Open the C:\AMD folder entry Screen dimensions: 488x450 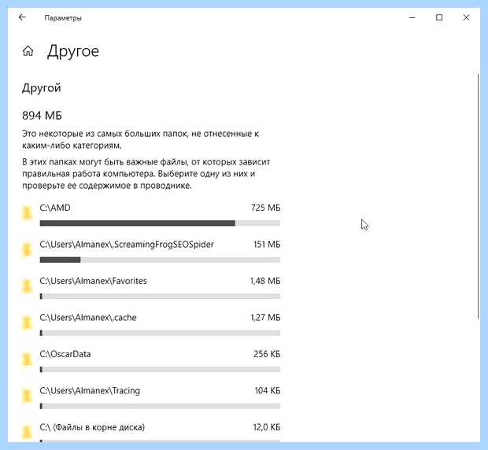pyautogui.click(x=151, y=215)
